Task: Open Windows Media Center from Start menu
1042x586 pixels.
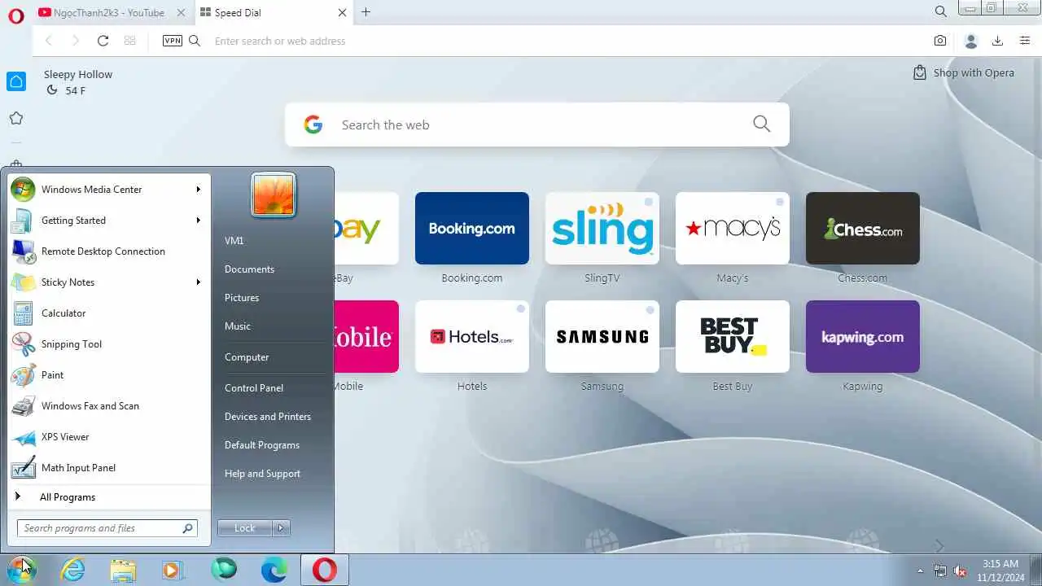Action: click(107, 189)
